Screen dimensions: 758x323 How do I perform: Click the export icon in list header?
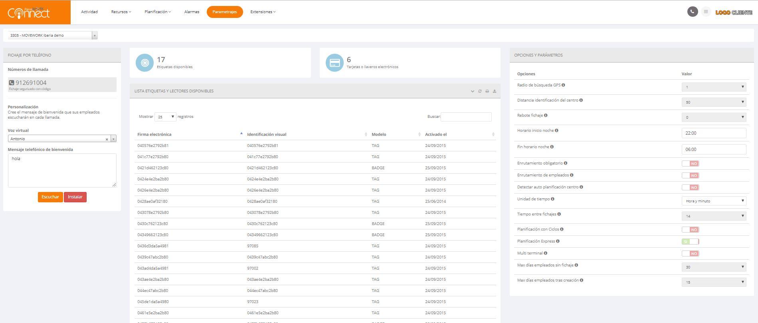pos(494,91)
